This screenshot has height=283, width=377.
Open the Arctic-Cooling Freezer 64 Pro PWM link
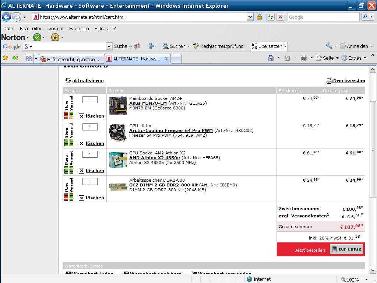(x=171, y=130)
